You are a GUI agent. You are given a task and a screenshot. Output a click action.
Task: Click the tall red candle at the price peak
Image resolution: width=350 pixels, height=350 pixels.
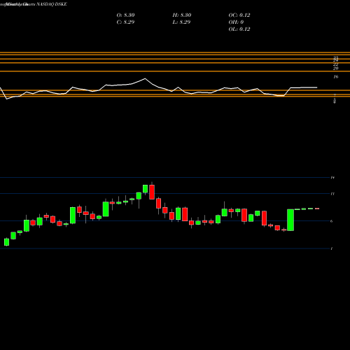tap(152, 192)
